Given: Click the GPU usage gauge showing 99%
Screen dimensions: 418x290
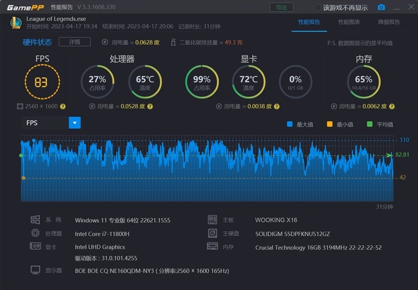Looking at the screenshot, I should [202, 82].
